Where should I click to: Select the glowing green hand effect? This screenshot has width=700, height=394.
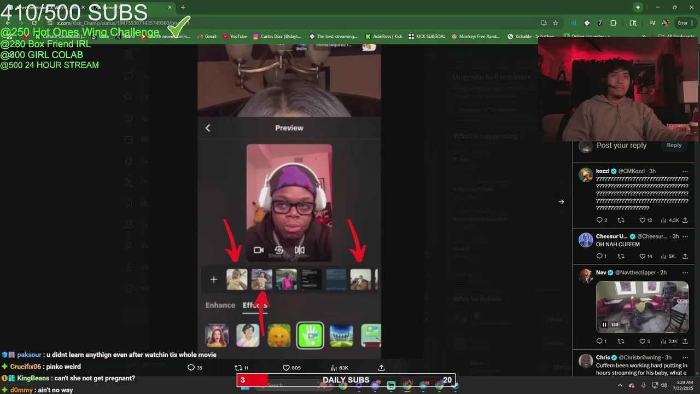pyautogui.click(x=310, y=335)
